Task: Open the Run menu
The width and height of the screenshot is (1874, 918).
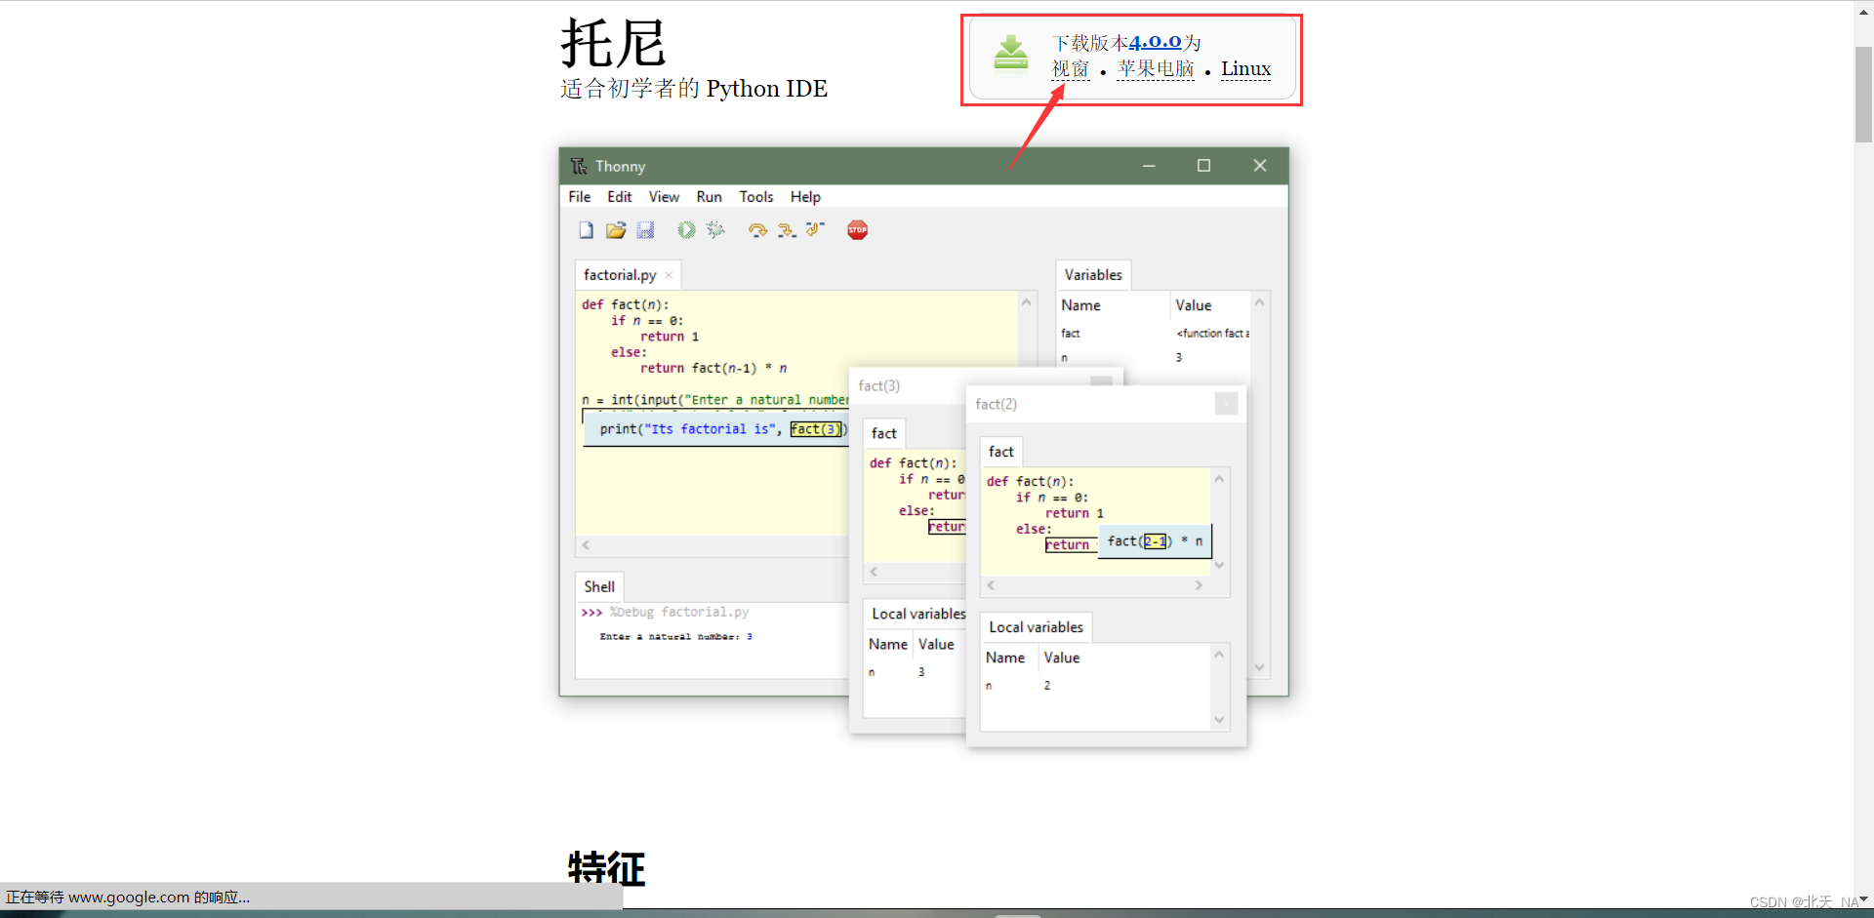Action: point(710,197)
